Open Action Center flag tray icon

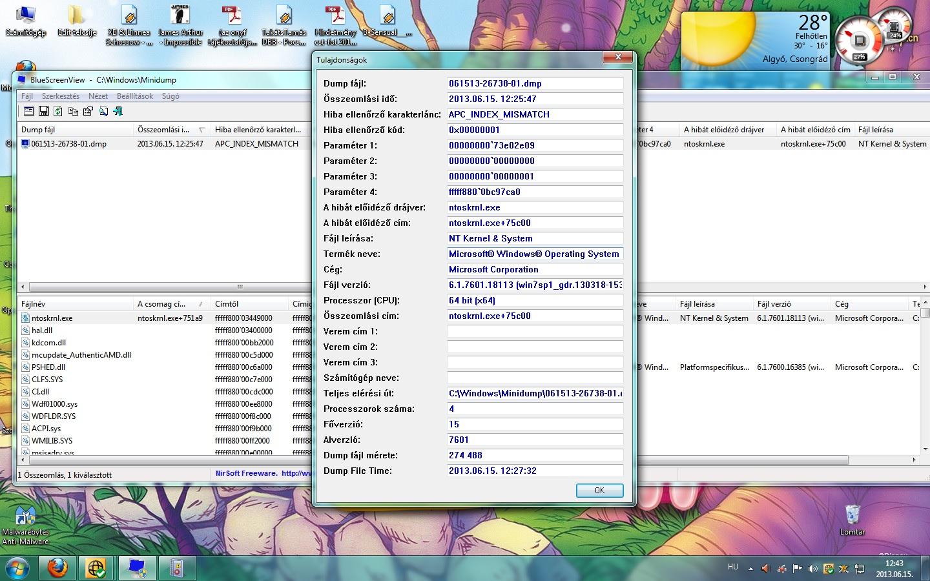coord(798,569)
